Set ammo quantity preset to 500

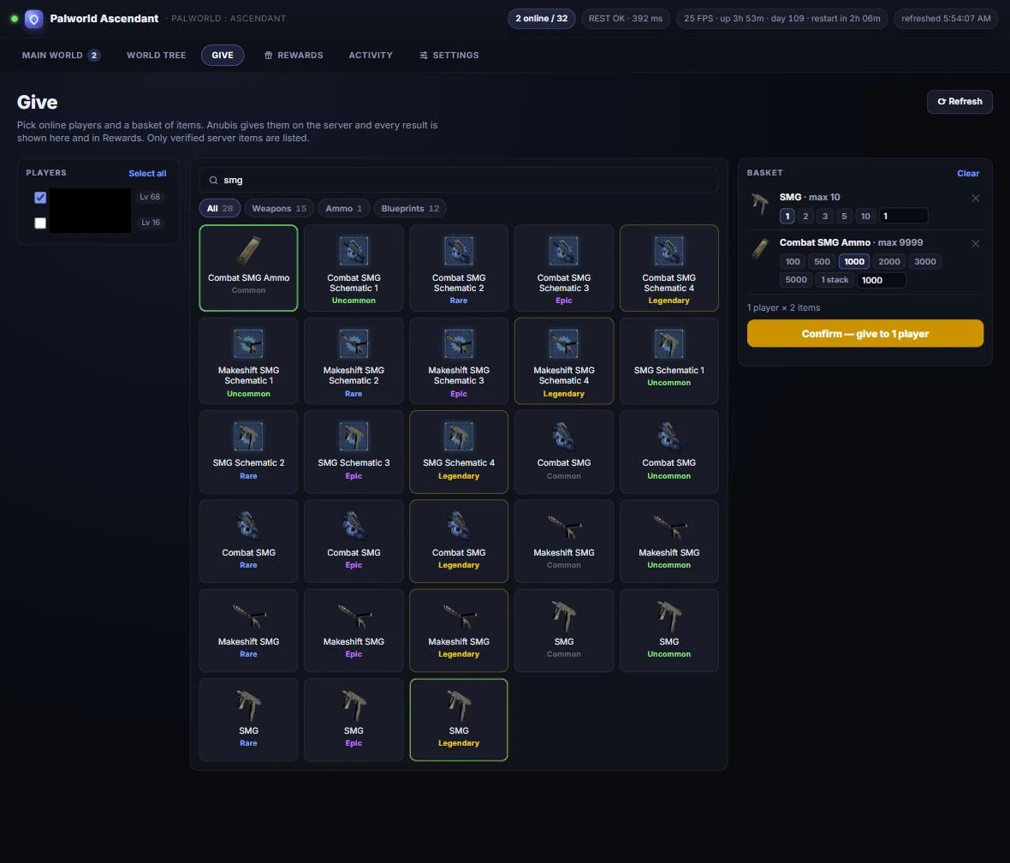[x=822, y=261]
